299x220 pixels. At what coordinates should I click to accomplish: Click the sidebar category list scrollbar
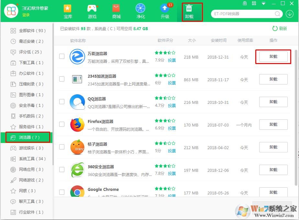(53, 97)
